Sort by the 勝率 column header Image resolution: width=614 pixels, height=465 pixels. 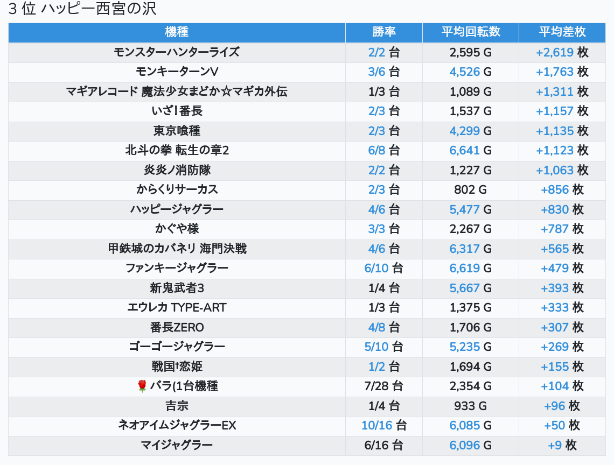(384, 32)
